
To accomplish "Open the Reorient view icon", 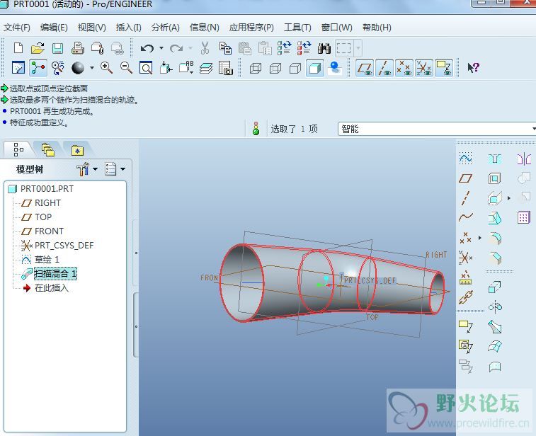I will coord(166,68).
